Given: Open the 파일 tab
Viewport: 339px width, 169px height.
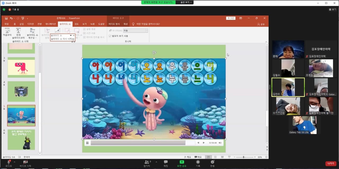Looking at the screenshot, I should coord(7,24).
